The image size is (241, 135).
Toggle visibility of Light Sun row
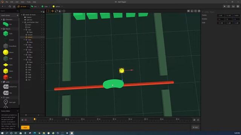tap(41, 20)
